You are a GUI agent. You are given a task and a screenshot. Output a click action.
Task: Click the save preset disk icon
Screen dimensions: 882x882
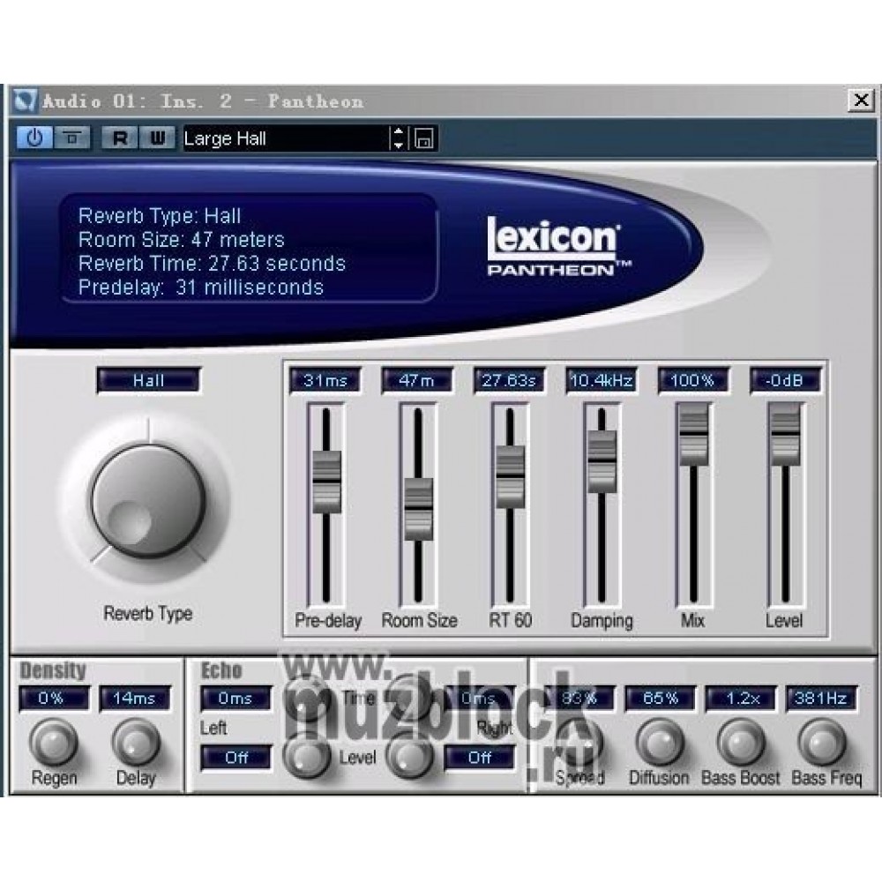423,138
